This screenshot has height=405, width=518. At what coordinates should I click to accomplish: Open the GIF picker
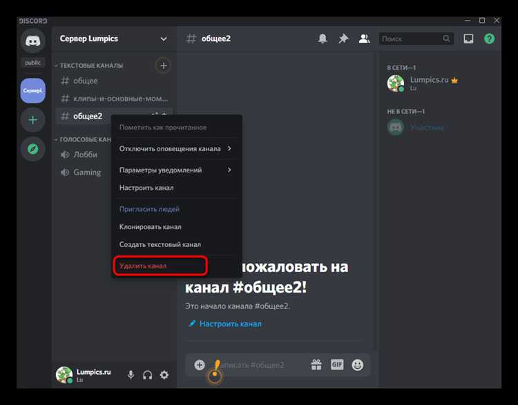click(337, 365)
